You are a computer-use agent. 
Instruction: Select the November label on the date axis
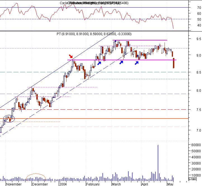[x=14, y=184]
